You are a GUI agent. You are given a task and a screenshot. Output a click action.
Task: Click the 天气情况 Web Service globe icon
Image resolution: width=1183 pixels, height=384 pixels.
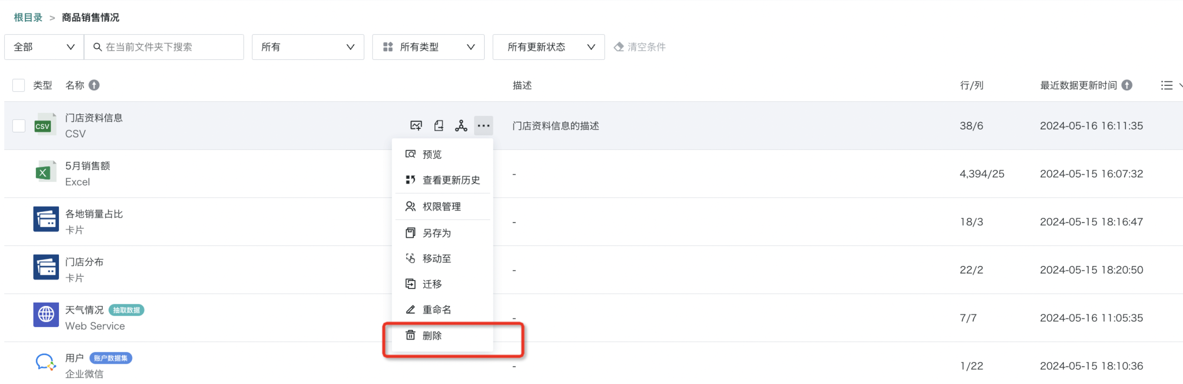46,314
